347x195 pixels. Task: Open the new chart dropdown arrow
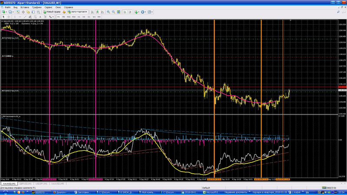pyautogui.click(x=7, y=12)
